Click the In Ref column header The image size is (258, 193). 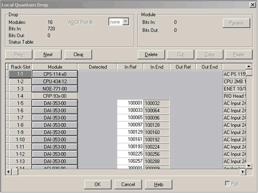coord(130,67)
